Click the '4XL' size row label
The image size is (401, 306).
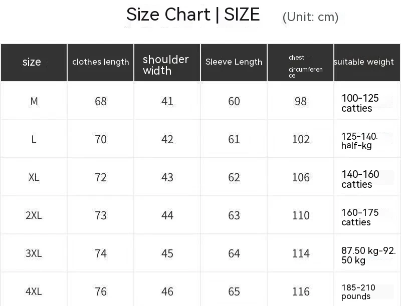(x=34, y=291)
